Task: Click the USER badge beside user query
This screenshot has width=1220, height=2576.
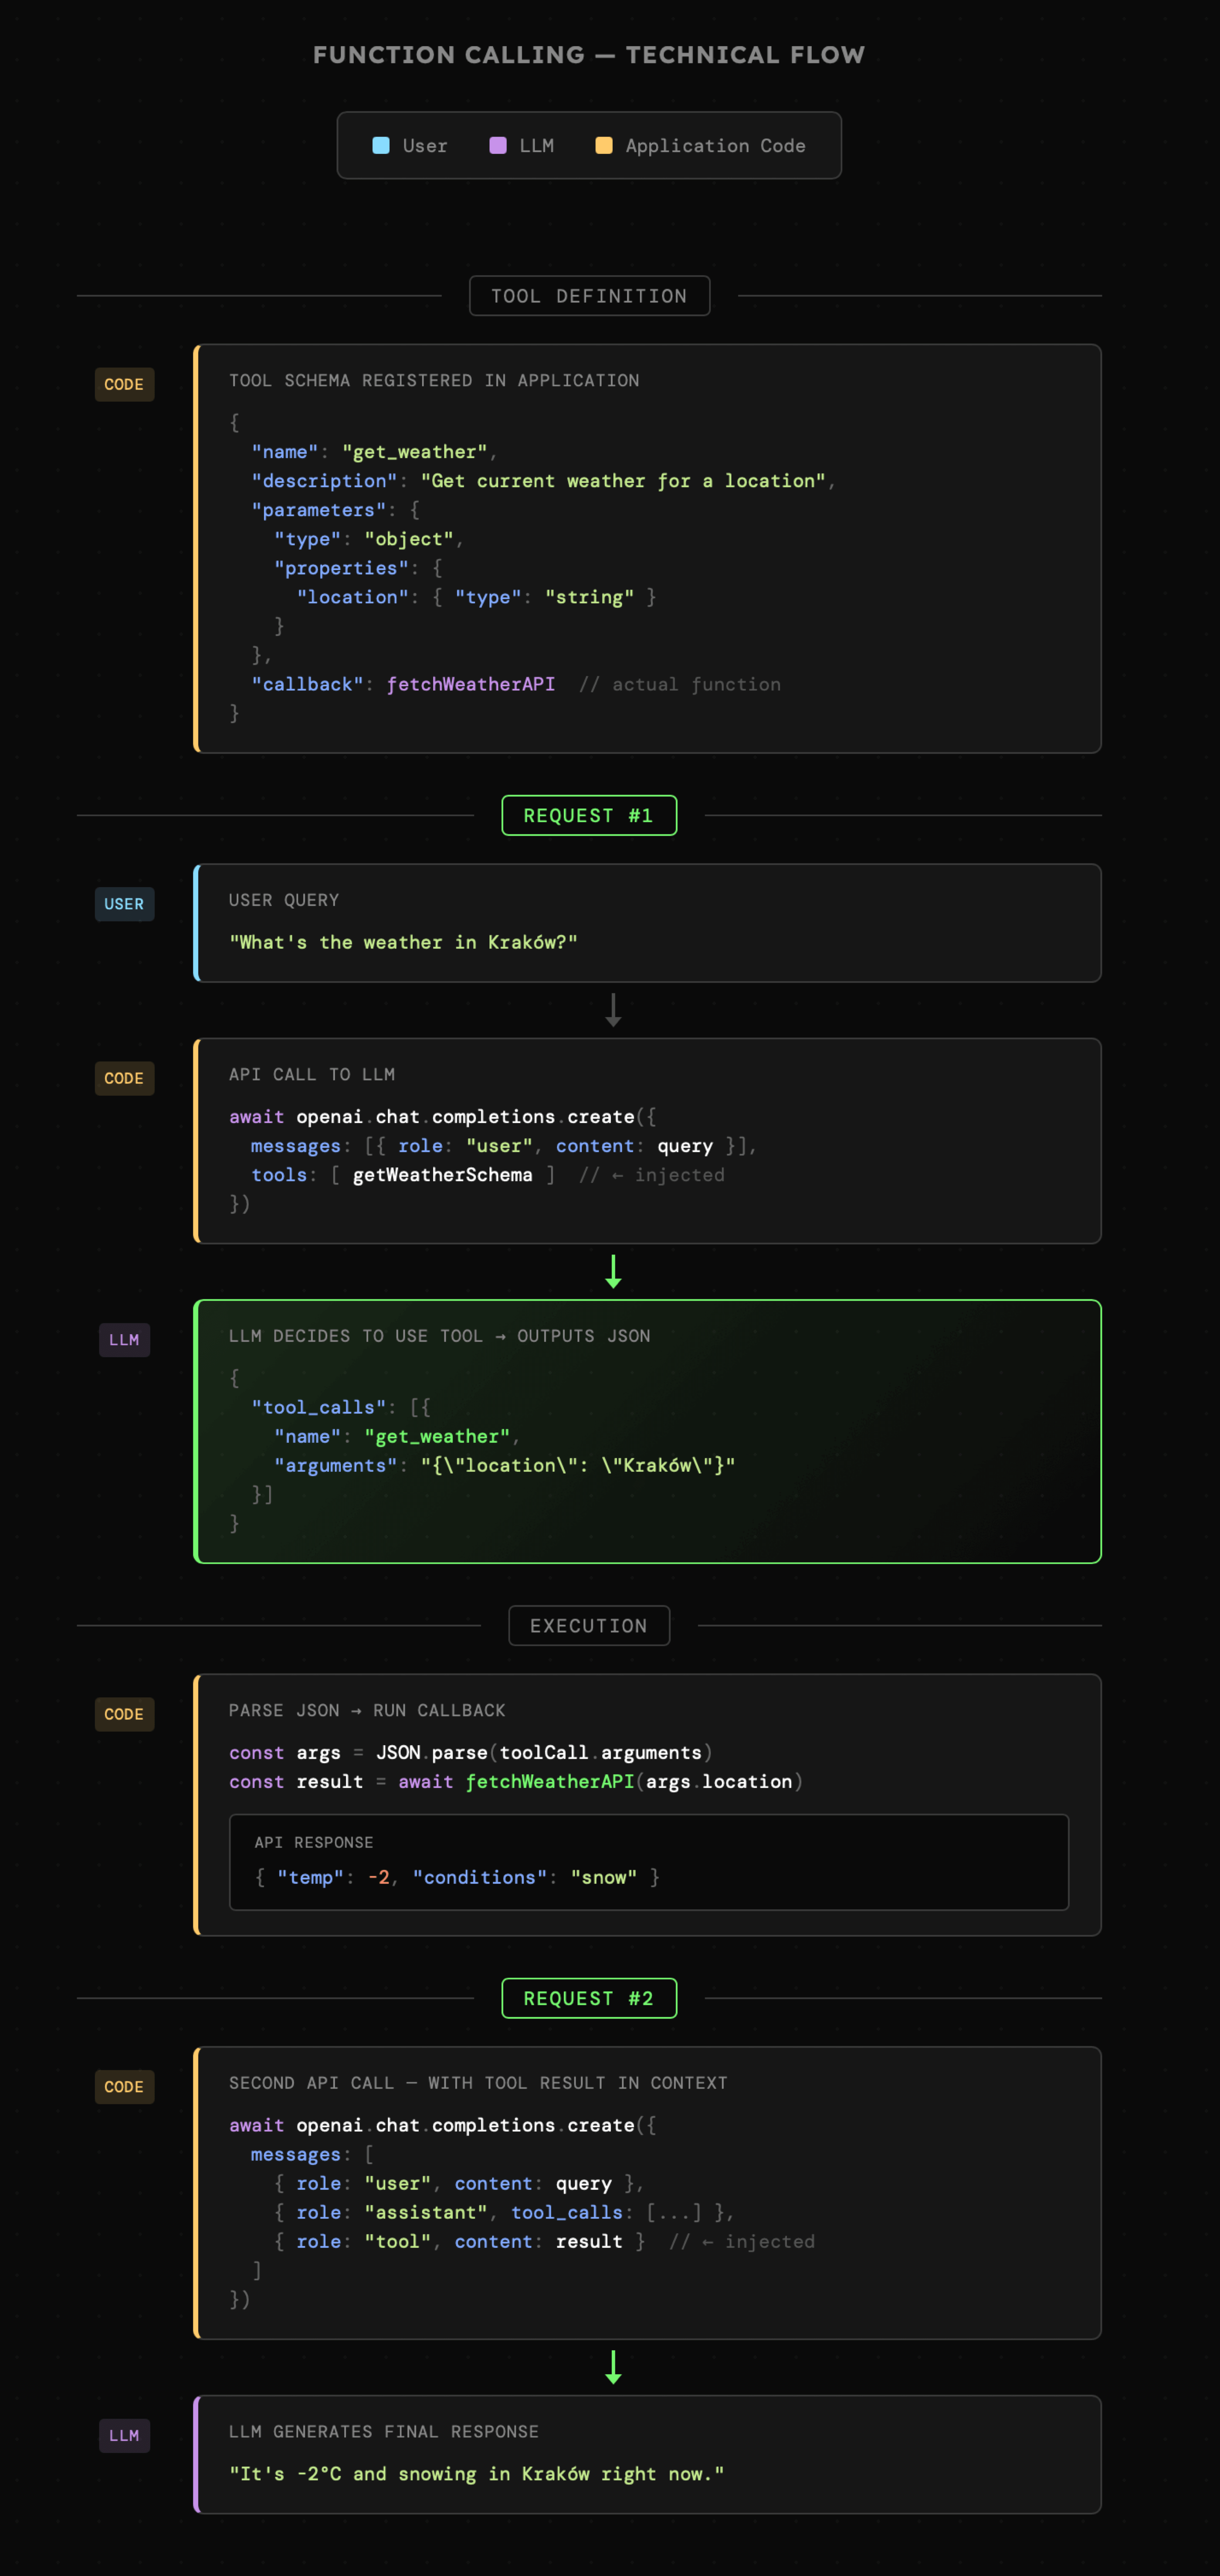Action: 124,904
